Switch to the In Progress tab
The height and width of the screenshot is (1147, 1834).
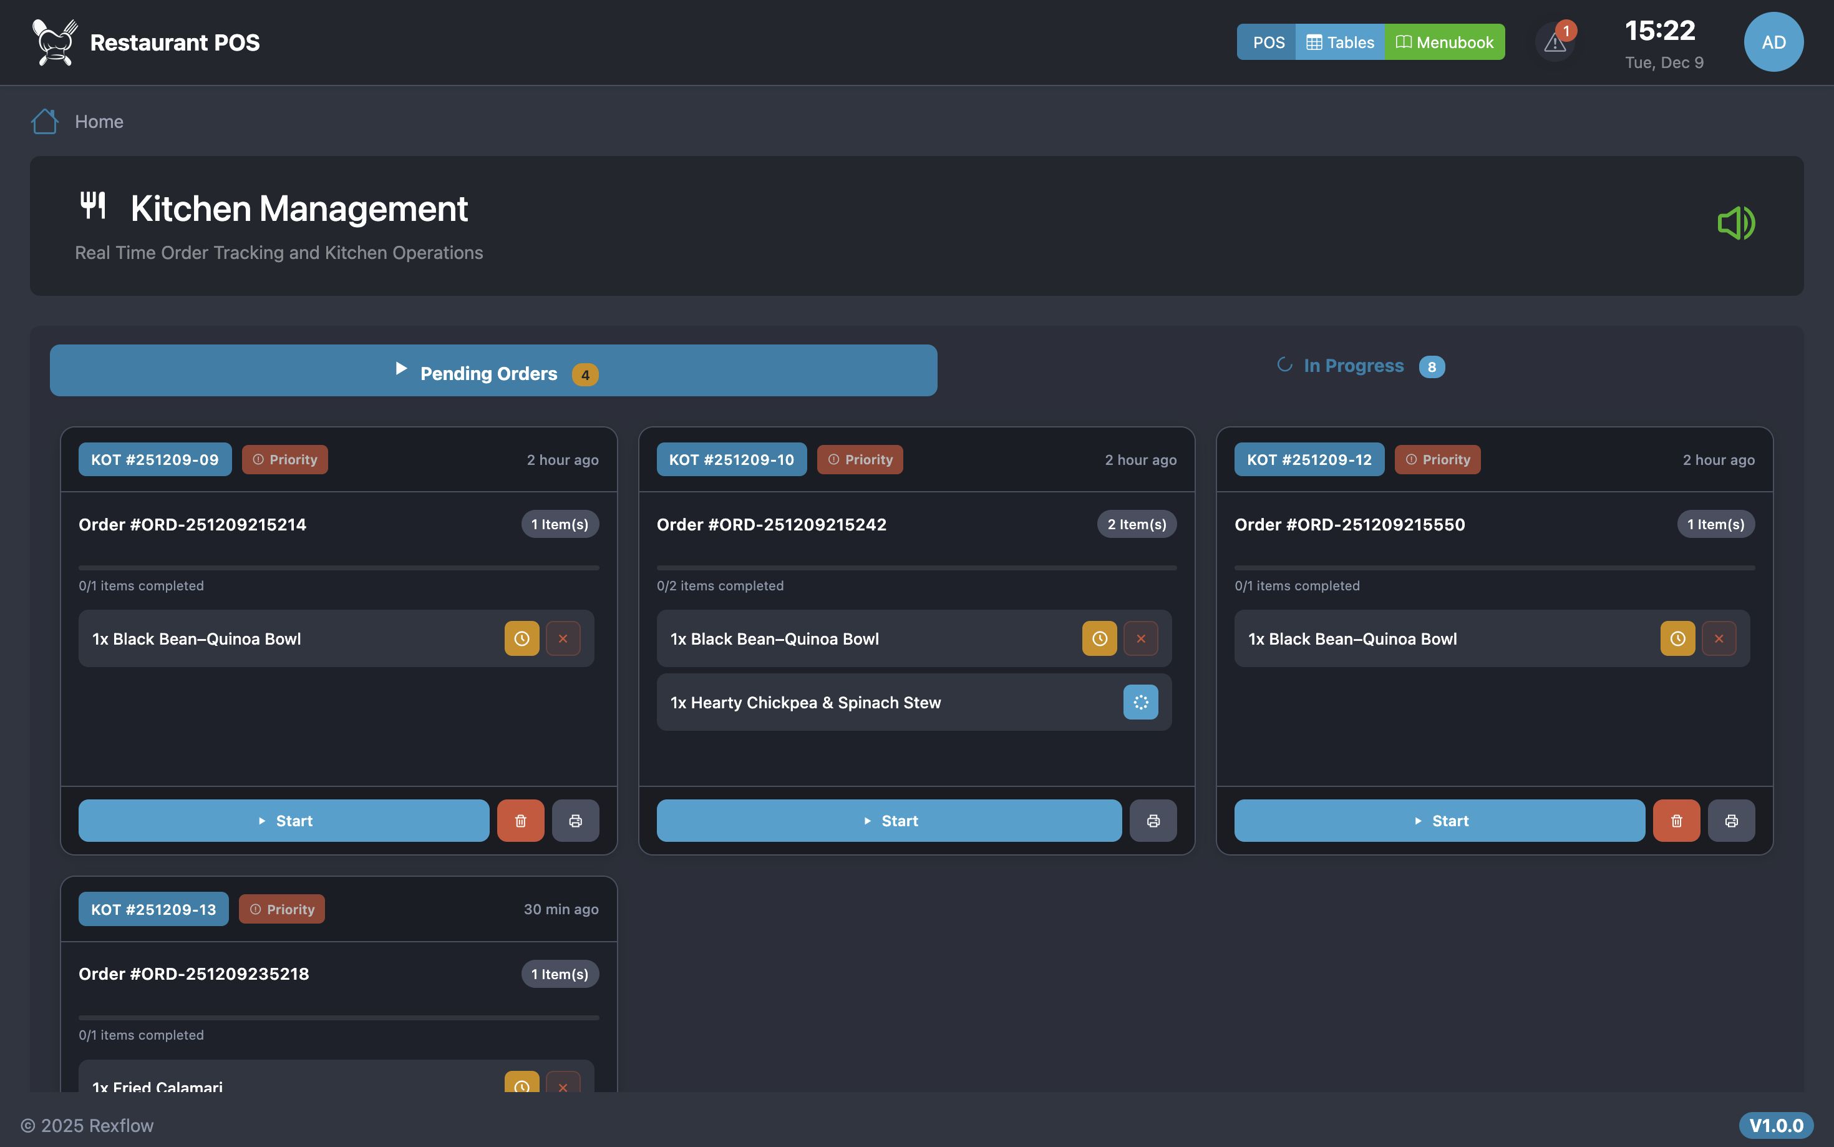click(x=1359, y=366)
